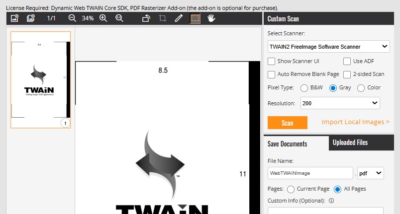
Task: Rotate the image with rotate tool
Action: 146,18
